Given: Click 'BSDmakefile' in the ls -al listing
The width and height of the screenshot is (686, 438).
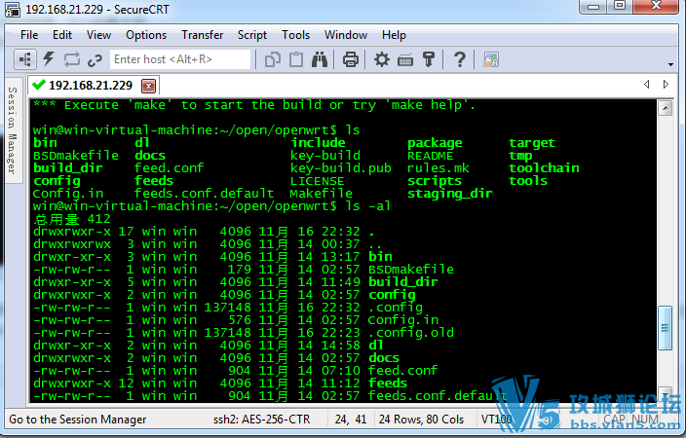Looking at the screenshot, I should click(411, 270).
